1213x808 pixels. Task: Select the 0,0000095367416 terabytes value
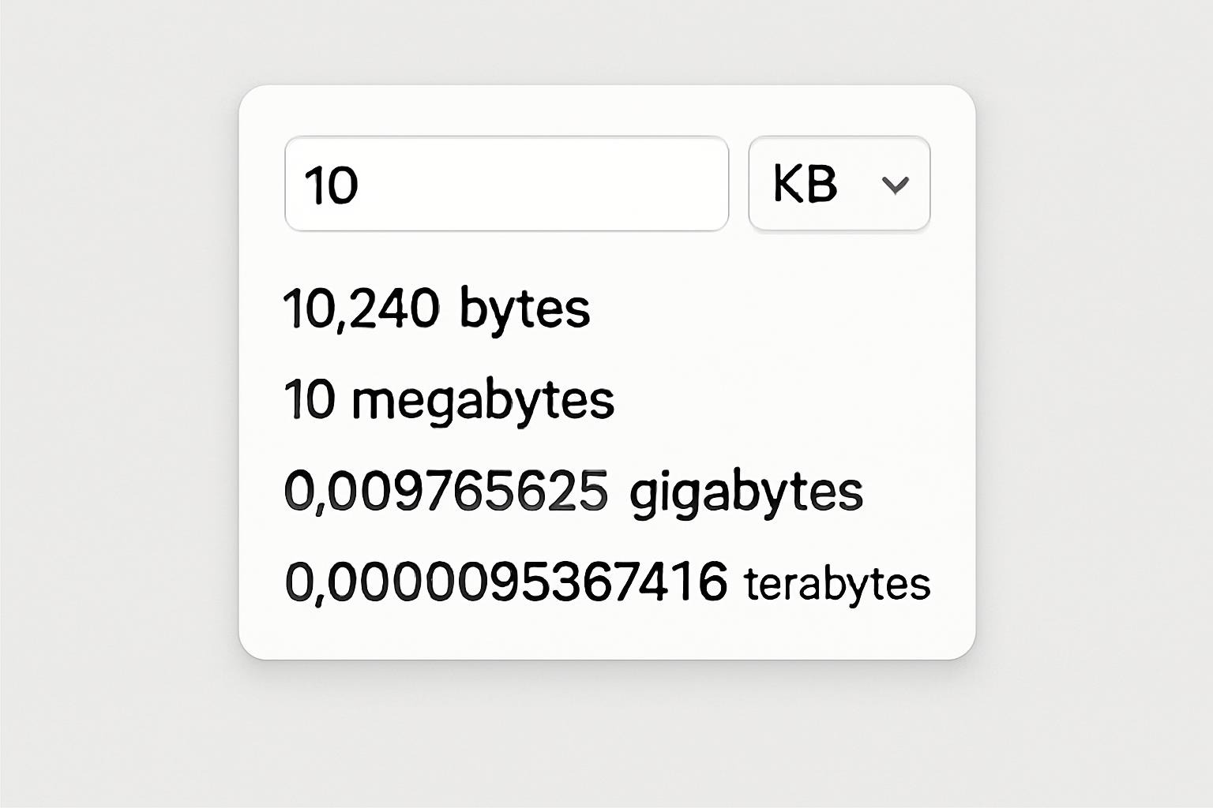coord(509,582)
